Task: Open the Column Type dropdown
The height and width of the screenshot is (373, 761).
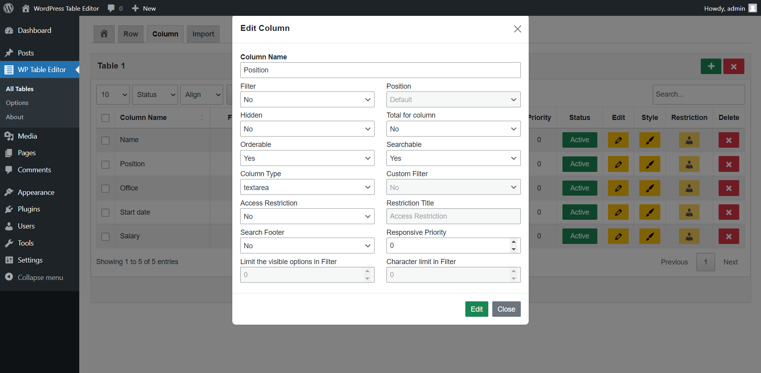Action: [307, 187]
